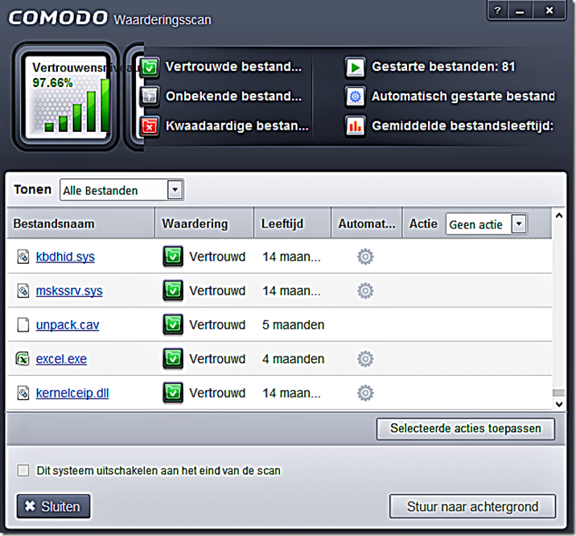Click the file icon beside kernelceip.dll
Image resolution: width=576 pixels, height=536 pixels.
(23, 393)
